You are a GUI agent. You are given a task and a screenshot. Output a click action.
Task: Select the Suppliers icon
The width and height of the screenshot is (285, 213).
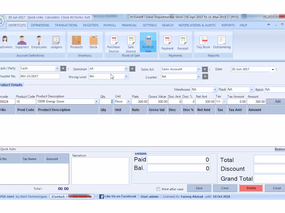point(22,42)
